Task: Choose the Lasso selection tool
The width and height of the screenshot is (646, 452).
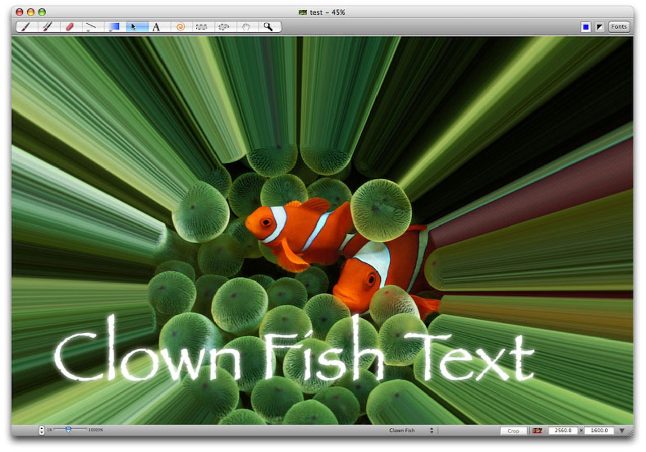Action: 224,27
